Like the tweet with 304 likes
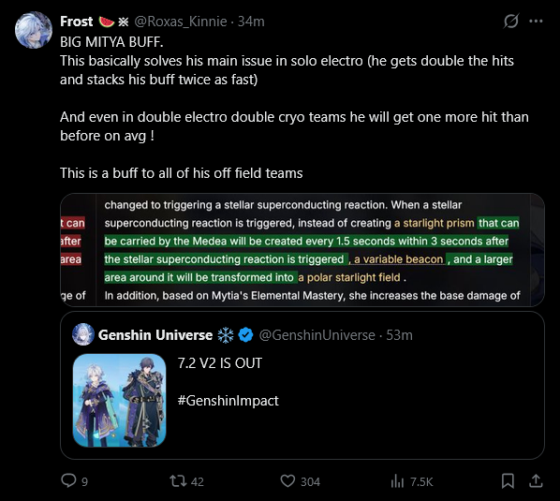This screenshot has height=501, width=560. (287, 481)
